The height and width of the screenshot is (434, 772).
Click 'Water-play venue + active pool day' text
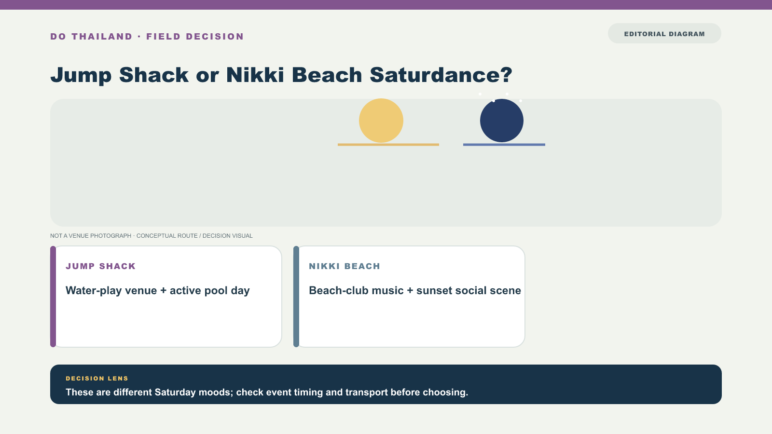tap(158, 290)
